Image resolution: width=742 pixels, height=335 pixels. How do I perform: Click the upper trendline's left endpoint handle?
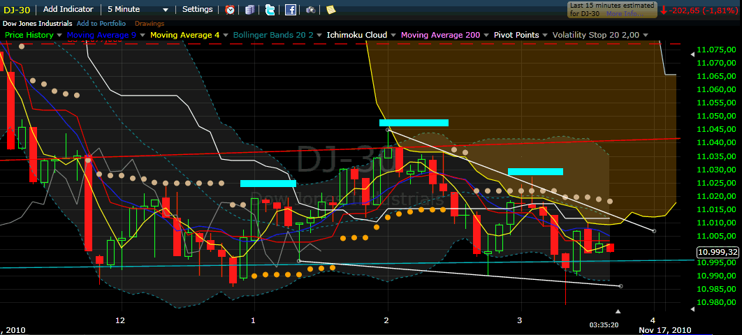388,130
